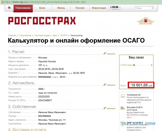This screenshot has height=131, width=162.
Task: Click the chassis number 222222222
Action: pyautogui.click(x=44, y=97)
